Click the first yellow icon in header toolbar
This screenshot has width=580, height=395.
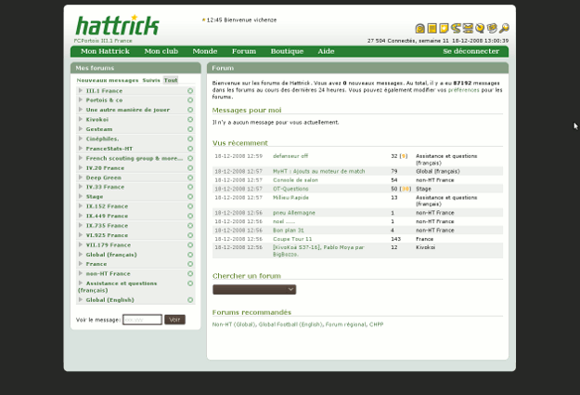pyautogui.click(x=420, y=29)
